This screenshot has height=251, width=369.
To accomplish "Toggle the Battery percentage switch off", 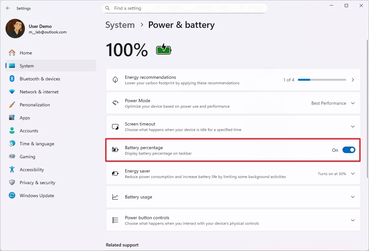I will pyautogui.click(x=349, y=150).
